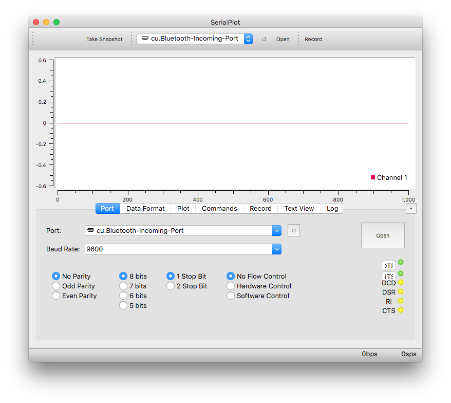Select 7 bits data size
Image resolution: width=451 pixels, height=403 pixels.
[123, 286]
